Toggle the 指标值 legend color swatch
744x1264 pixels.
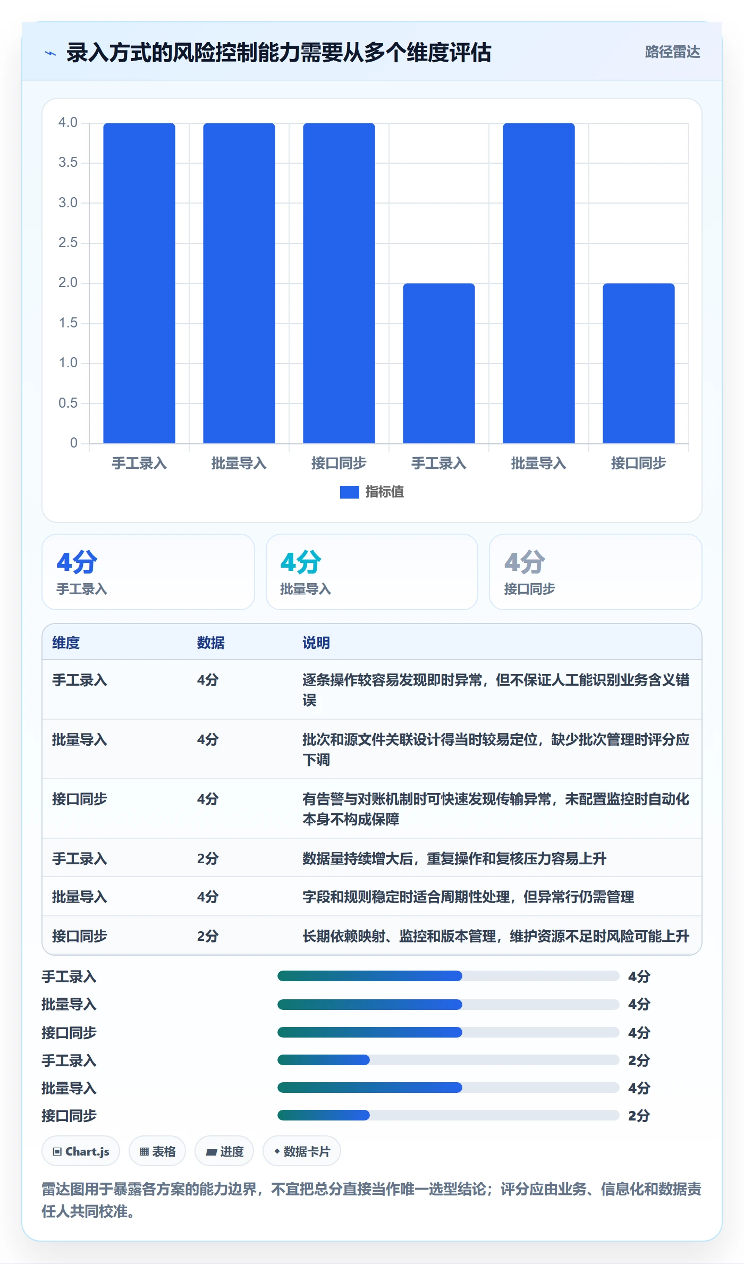(x=349, y=492)
